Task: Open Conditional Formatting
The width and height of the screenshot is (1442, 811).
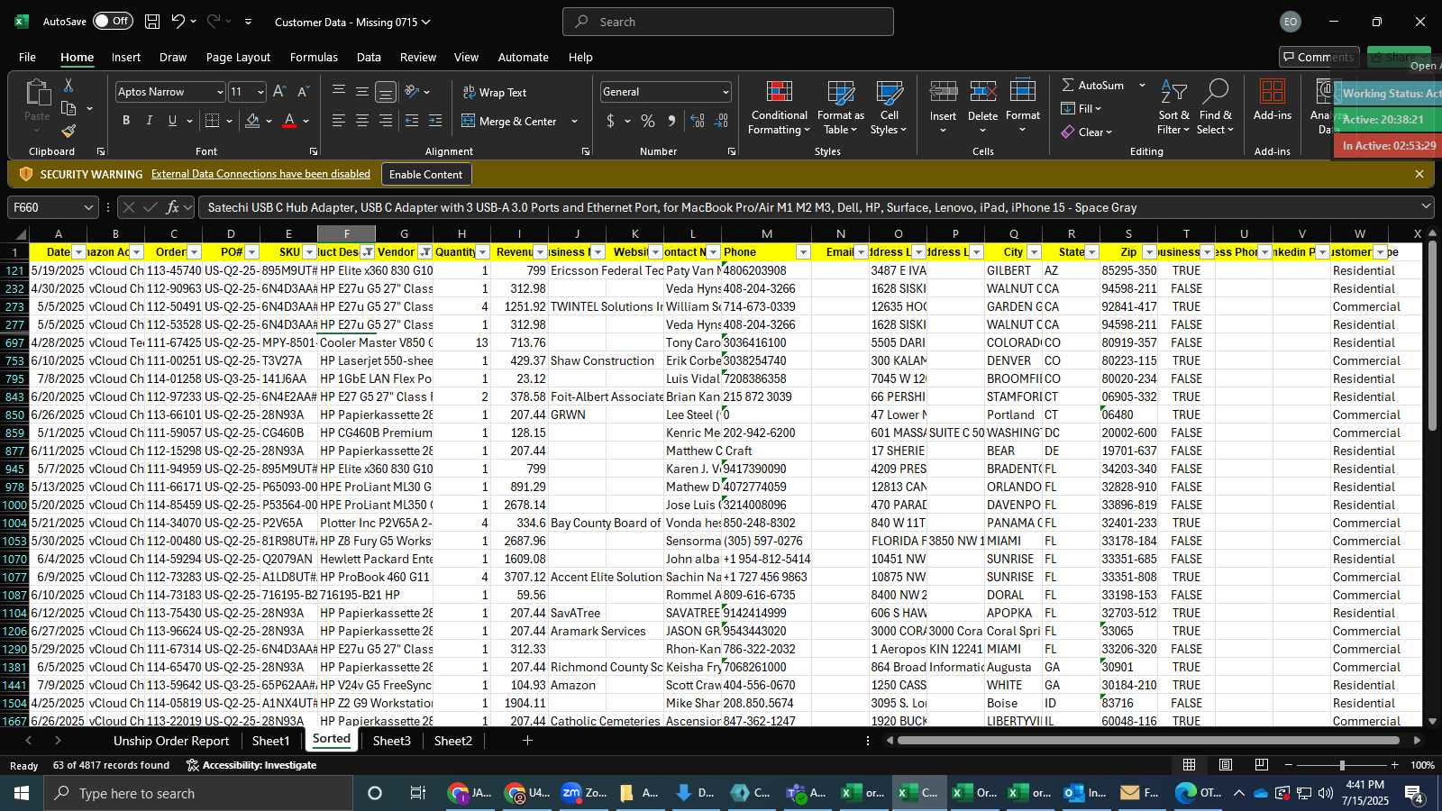Action: coord(779,108)
